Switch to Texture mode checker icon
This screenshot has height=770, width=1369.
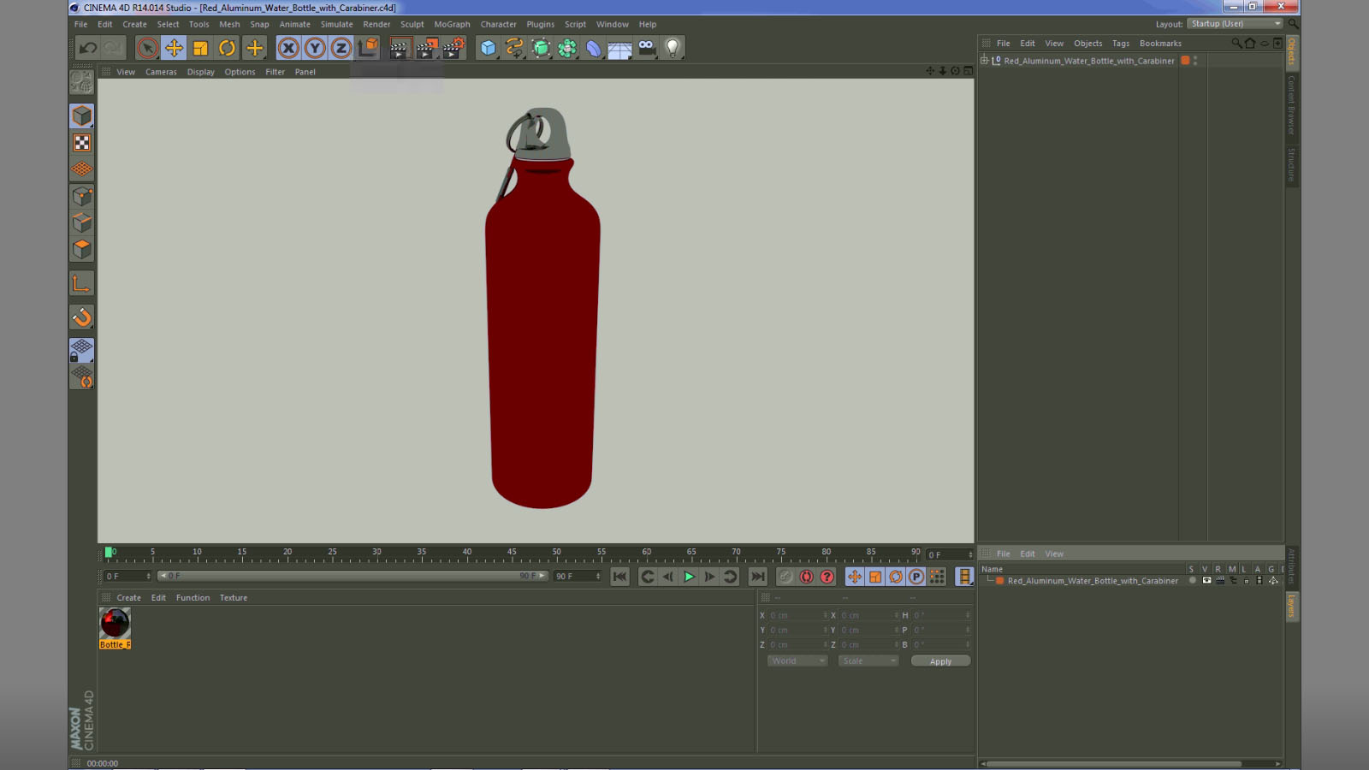[81, 143]
